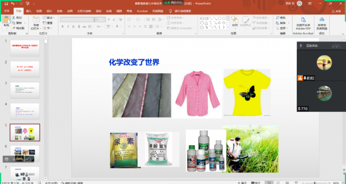Select the rectangle shape in the shapes gallery

point(219,18)
